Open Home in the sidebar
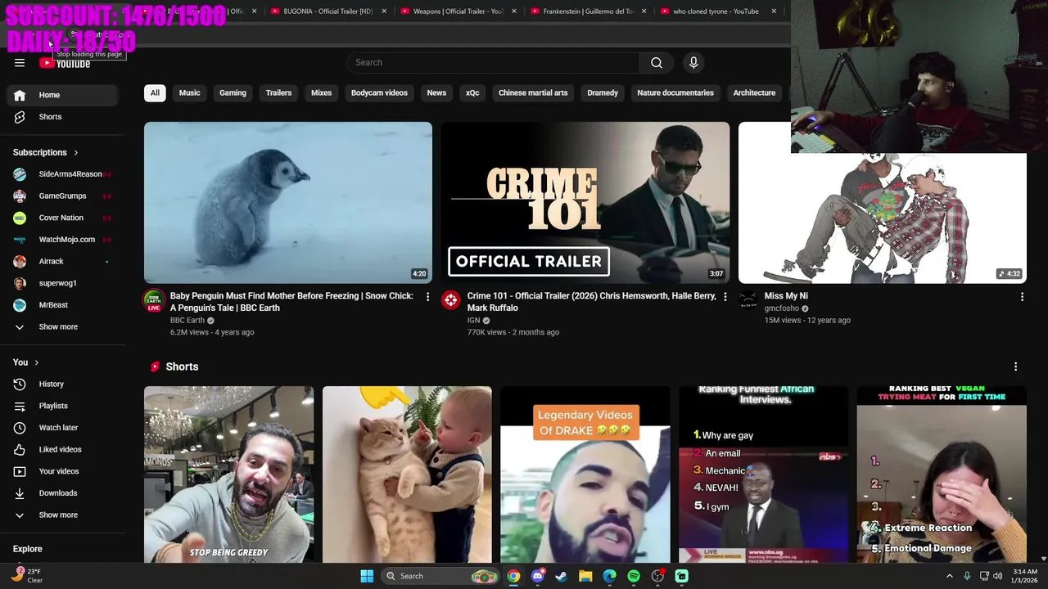Viewport: 1048px width, 589px height. pos(62,95)
